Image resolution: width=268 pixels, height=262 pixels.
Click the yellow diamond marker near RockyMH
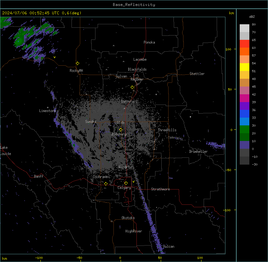pos(77,63)
